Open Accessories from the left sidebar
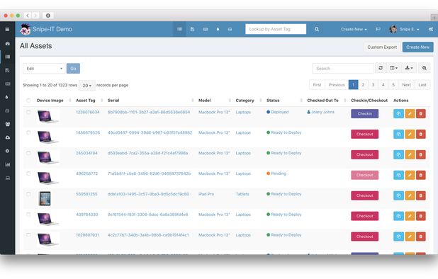The width and height of the screenshot is (438, 279). [8, 84]
